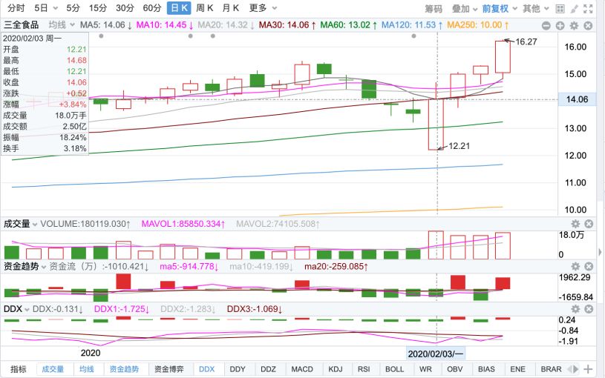Expand the 成交量 panel indicator dropdown
This screenshot has height=378, width=605.
point(35,225)
